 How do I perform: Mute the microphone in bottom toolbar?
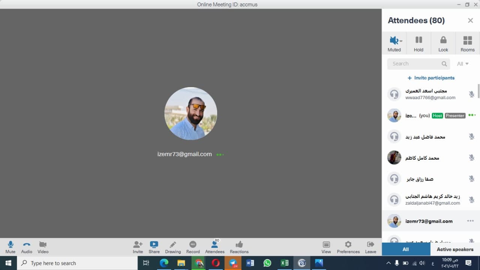[10, 247]
